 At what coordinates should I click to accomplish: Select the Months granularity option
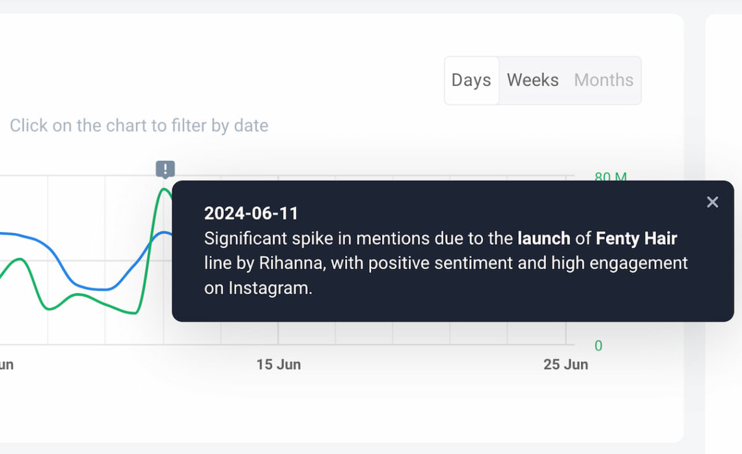tap(603, 81)
